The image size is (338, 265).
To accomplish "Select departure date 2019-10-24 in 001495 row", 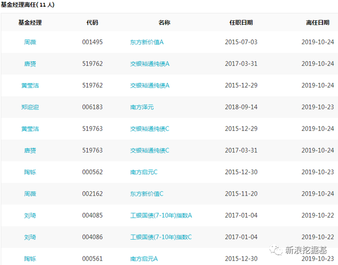I will 318,42.
